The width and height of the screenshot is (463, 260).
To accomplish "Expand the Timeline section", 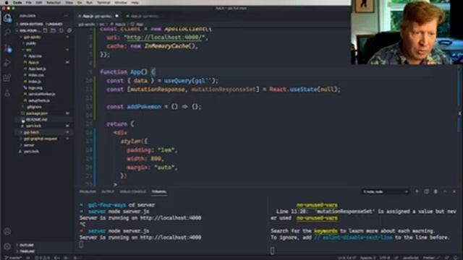I will (43, 251).
